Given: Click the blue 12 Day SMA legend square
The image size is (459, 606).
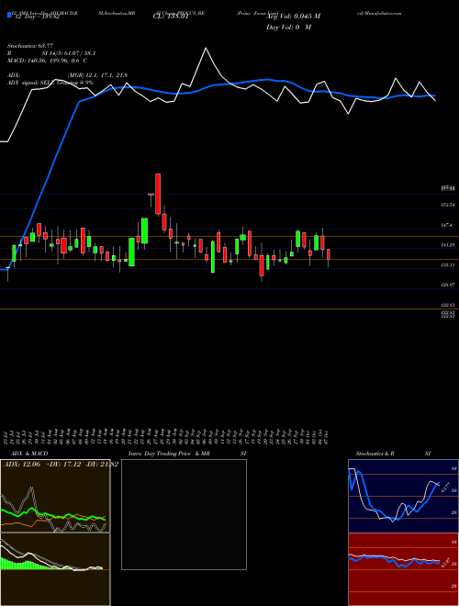Looking at the screenshot, I should coord(9,16).
